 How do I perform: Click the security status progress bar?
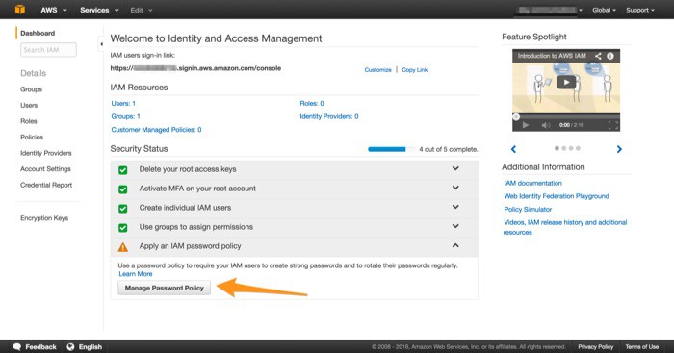pos(391,149)
